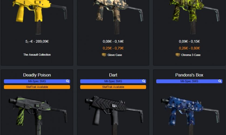Click StatTrak Available on Deadly Poison

(37, 87)
